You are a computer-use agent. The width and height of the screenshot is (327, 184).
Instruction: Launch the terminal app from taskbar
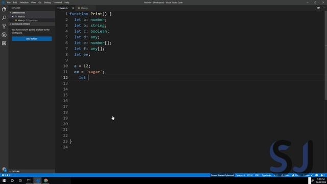tap(29, 180)
